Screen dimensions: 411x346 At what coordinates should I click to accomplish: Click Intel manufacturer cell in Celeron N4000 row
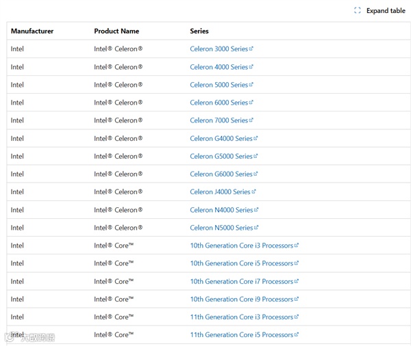tap(17, 210)
